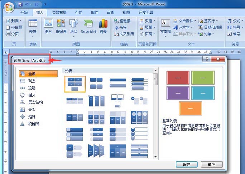Viewport: 245px width, 174px height.
Task: Click the 符号 symbol button
Action: pyautogui.click(x=235, y=27)
